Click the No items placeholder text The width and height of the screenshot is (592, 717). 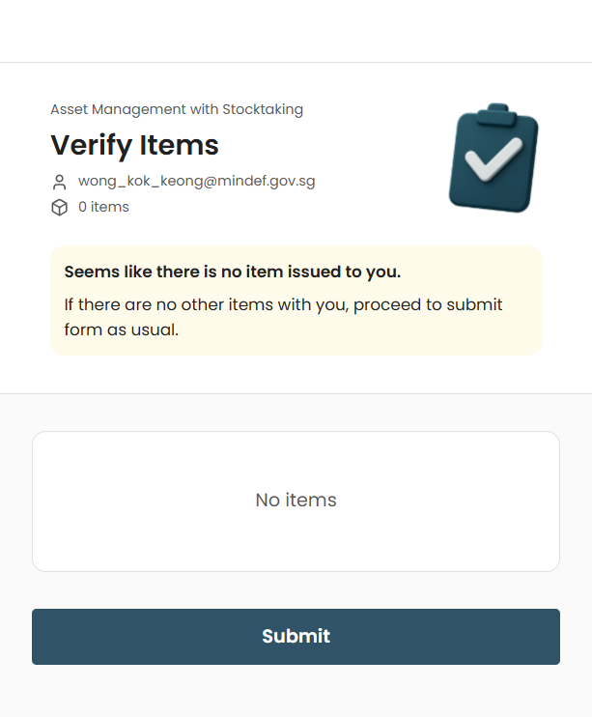coord(296,500)
